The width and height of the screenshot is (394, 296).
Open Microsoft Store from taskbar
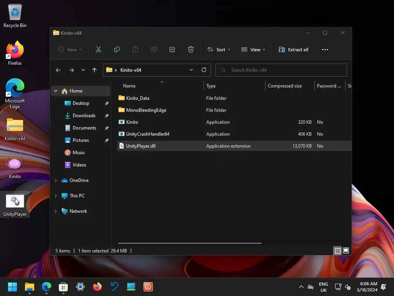pos(63,287)
